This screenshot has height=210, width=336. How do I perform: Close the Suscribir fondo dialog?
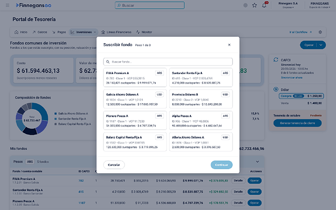[x=229, y=45]
